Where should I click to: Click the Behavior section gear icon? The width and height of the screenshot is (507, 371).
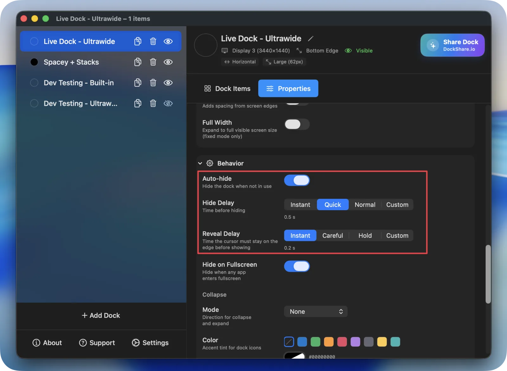pyautogui.click(x=210, y=163)
